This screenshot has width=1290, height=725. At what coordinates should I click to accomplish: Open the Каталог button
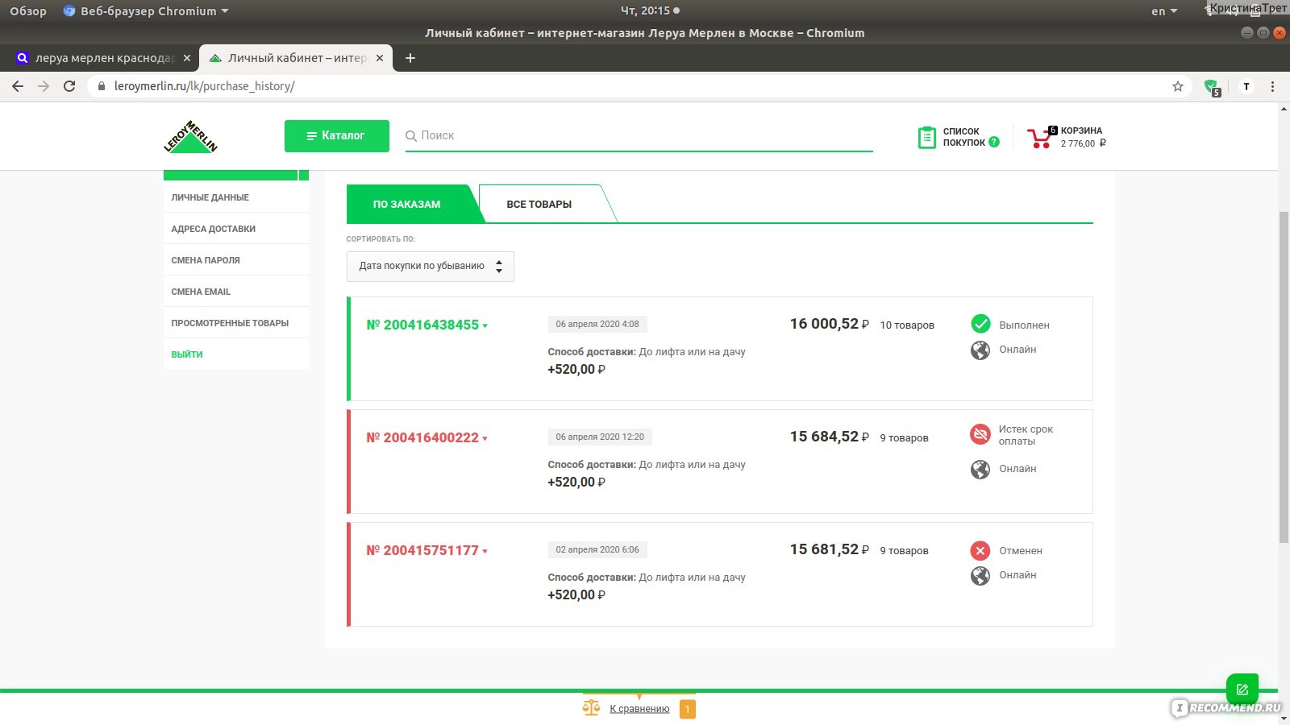337,136
